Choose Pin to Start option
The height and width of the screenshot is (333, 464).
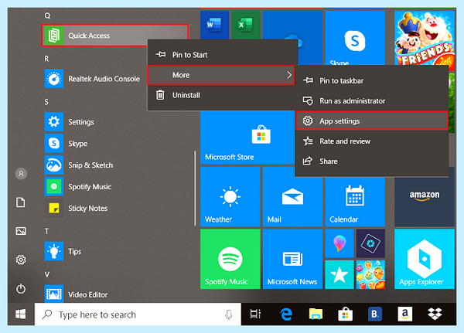click(222, 55)
